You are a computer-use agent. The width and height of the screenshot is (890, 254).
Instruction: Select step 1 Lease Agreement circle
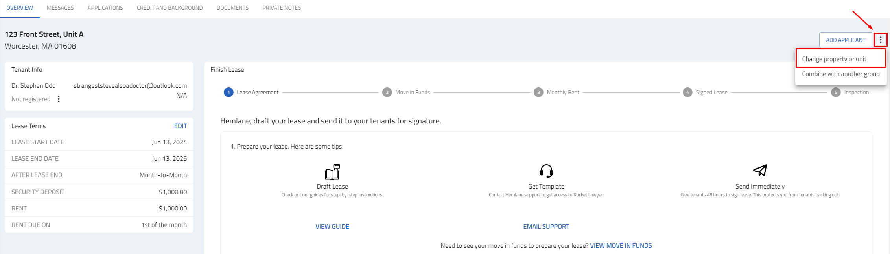coord(228,92)
